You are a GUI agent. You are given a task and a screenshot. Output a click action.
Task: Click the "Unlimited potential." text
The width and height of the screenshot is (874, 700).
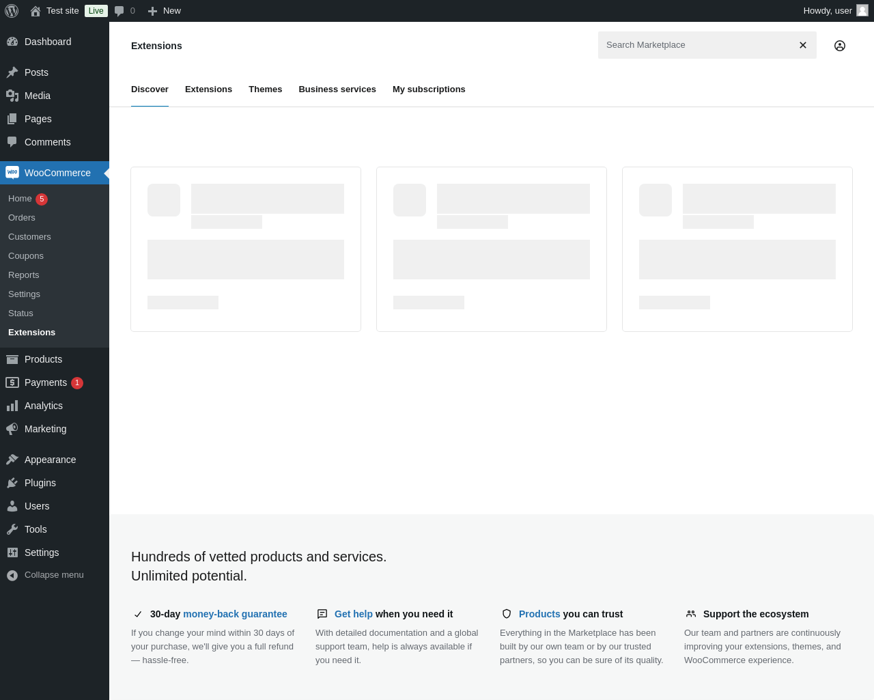(x=189, y=576)
